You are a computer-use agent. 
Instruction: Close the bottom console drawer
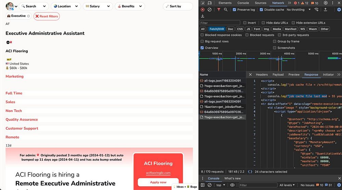339,178
